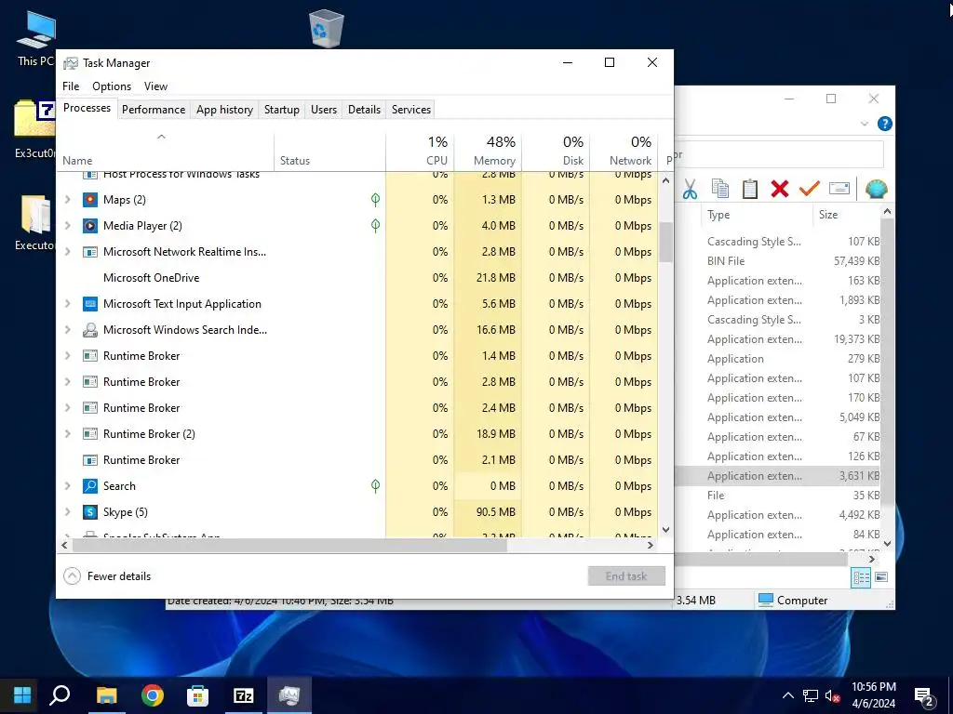The image size is (953, 714).
Task: Click the blue help question mark icon
Action: (885, 124)
